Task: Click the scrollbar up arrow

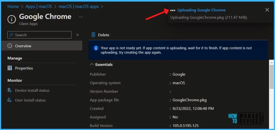Action: tap(272, 62)
